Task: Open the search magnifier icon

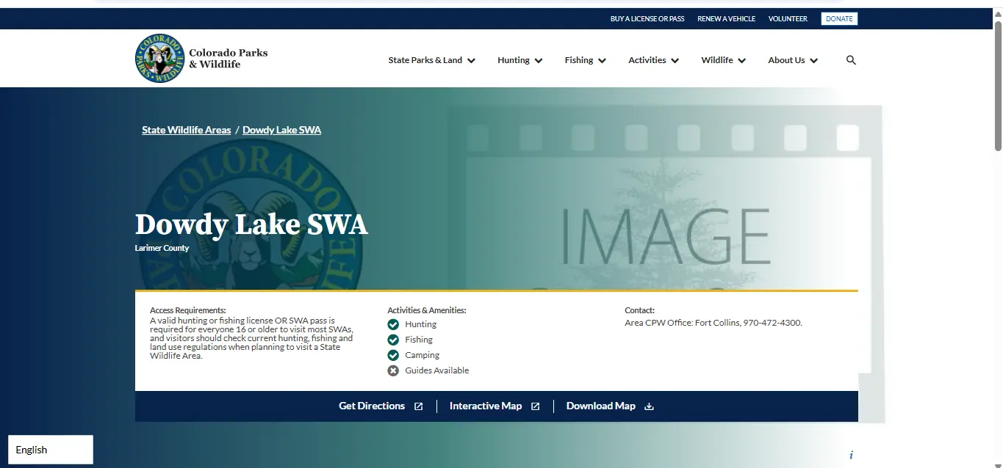Action: (x=851, y=60)
